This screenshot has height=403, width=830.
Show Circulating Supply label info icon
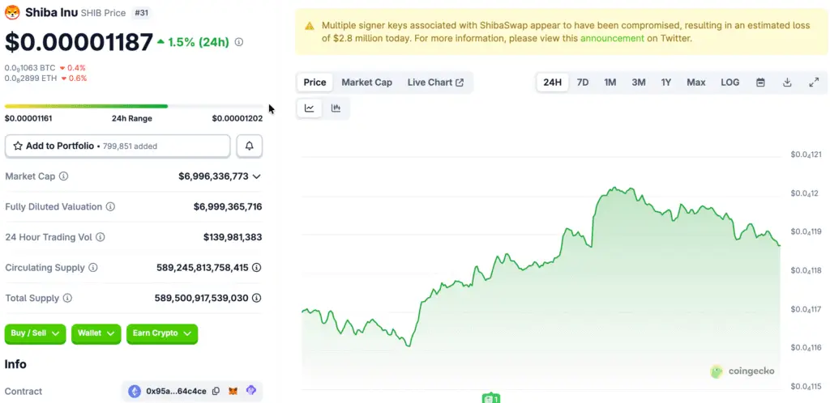tap(92, 268)
